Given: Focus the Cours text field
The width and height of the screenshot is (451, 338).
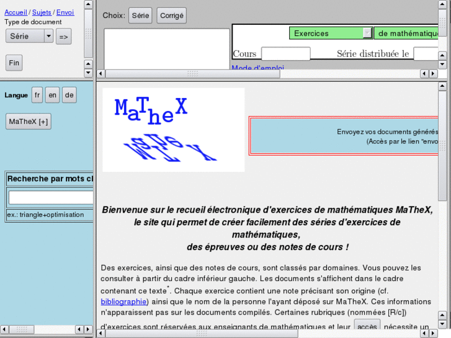Looking at the screenshot, I should (285, 54).
